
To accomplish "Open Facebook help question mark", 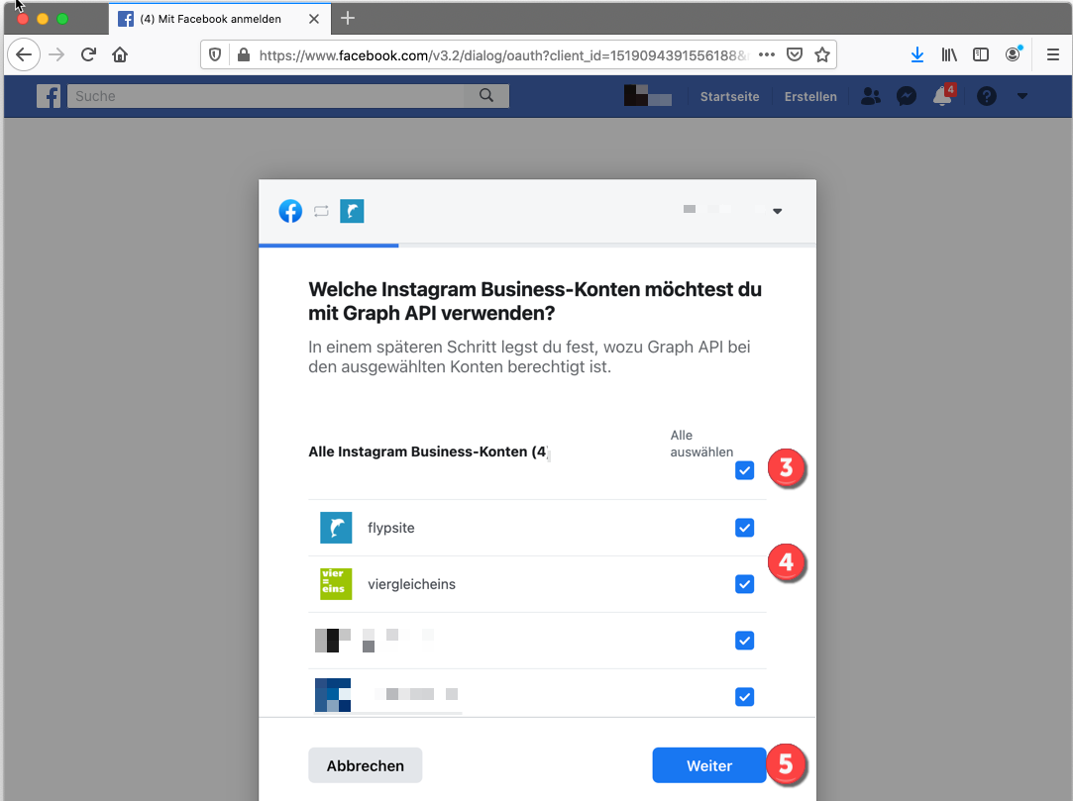I will coord(986,96).
